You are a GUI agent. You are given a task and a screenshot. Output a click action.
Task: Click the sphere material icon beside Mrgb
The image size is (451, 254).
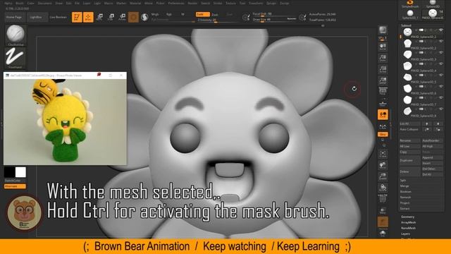click(x=144, y=17)
